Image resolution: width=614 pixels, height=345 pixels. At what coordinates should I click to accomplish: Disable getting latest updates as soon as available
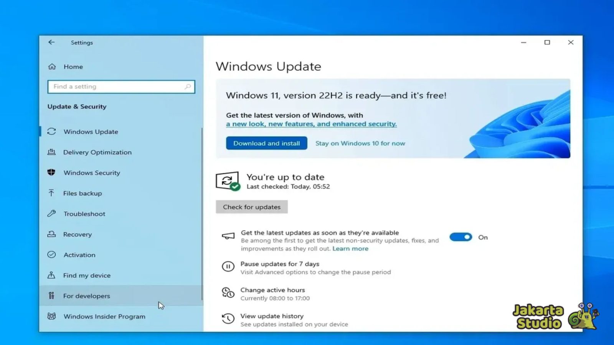click(x=460, y=237)
